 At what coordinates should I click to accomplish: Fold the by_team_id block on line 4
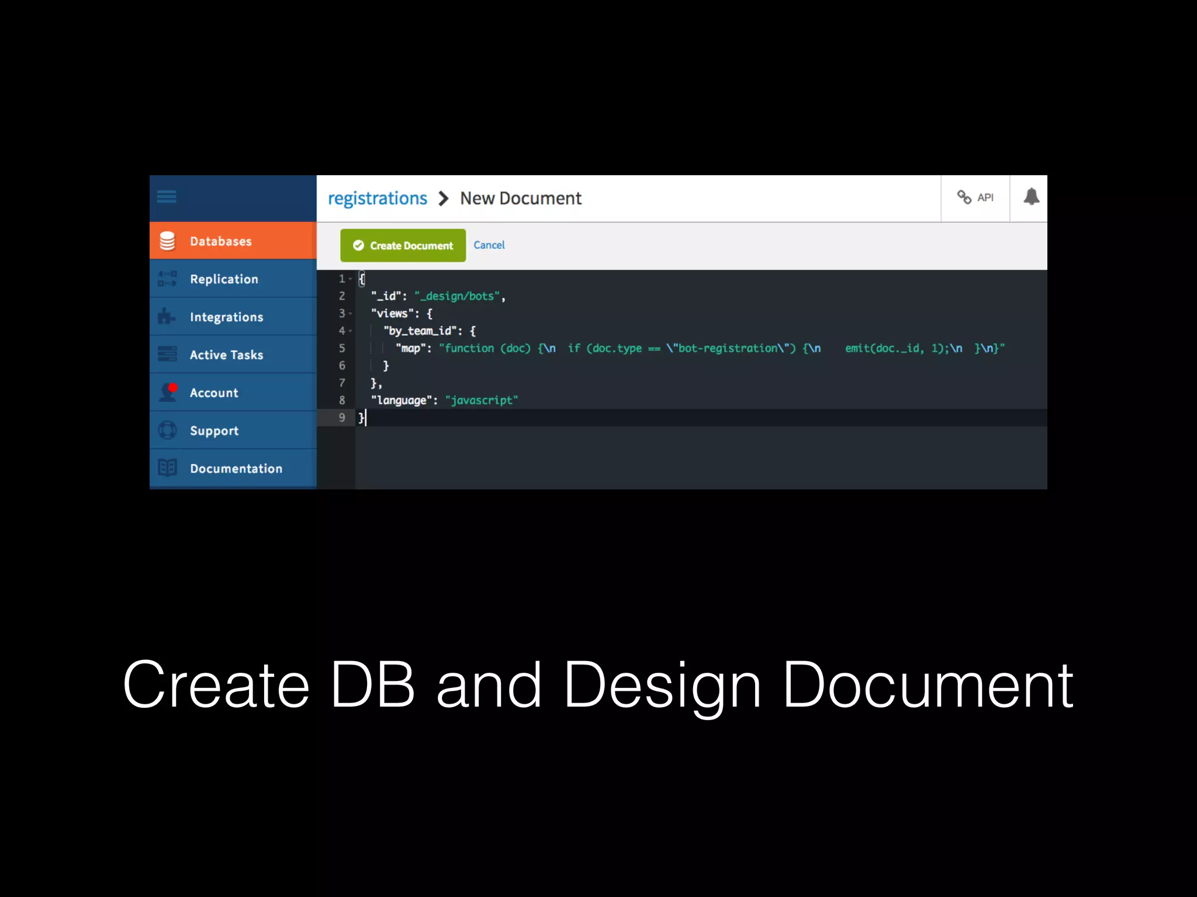click(351, 331)
